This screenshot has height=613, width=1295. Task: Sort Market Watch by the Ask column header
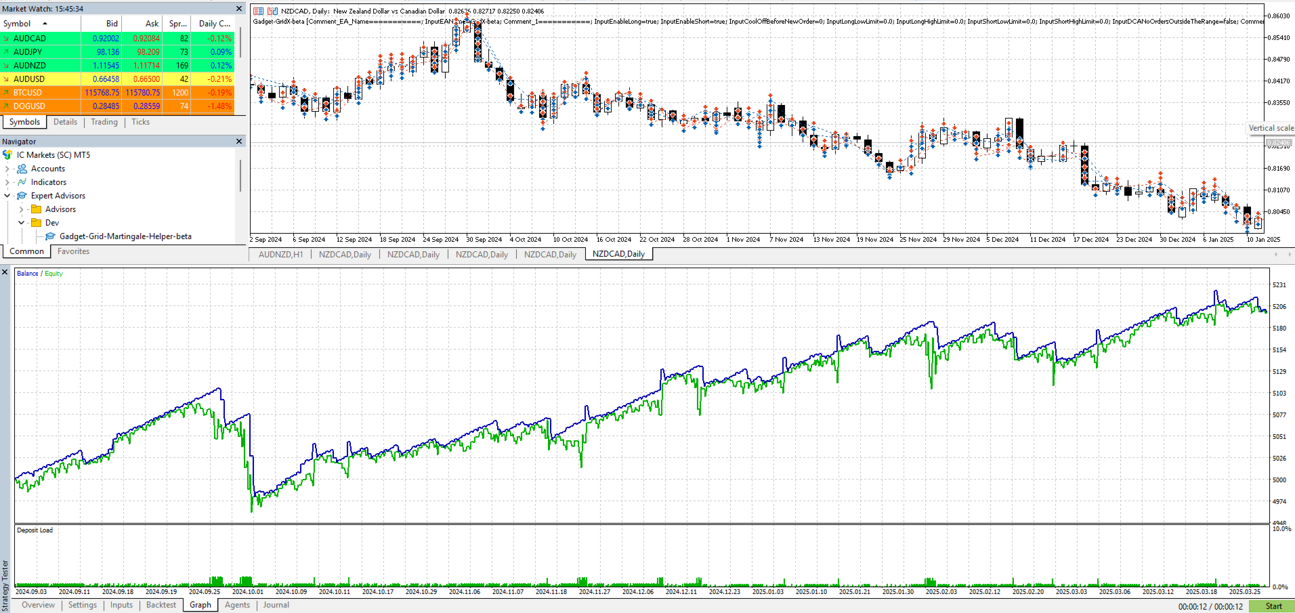click(142, 24)
